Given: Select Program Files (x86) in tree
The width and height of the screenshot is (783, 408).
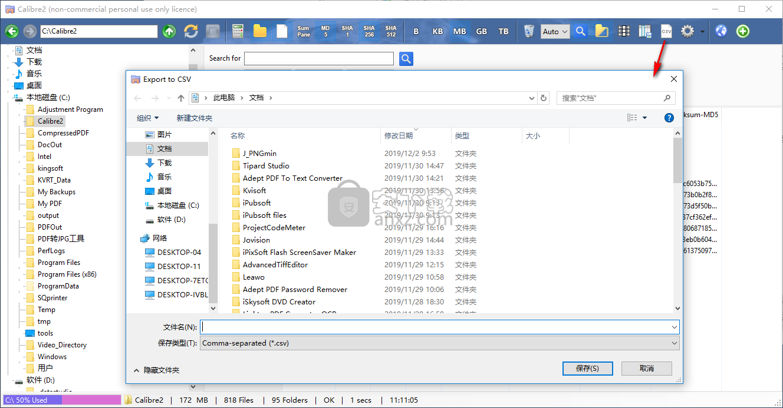Looking at the screenshot, I should coord(67,274).
